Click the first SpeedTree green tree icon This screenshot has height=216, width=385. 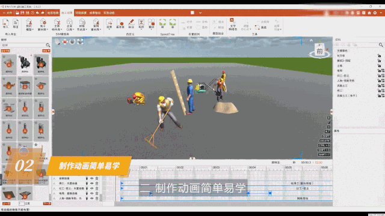tap(162, 24)
